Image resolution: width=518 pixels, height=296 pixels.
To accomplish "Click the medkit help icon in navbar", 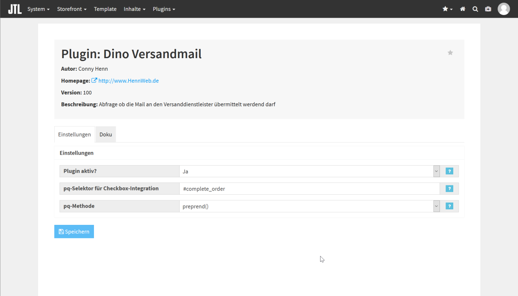I will coord(488,9).
